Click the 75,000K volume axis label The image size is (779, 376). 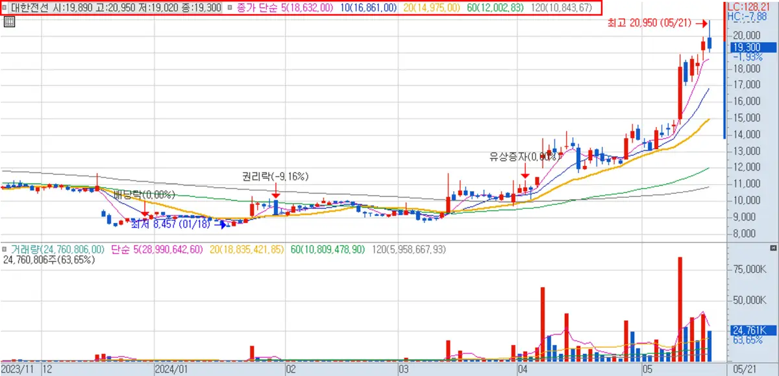coord(748,270)
